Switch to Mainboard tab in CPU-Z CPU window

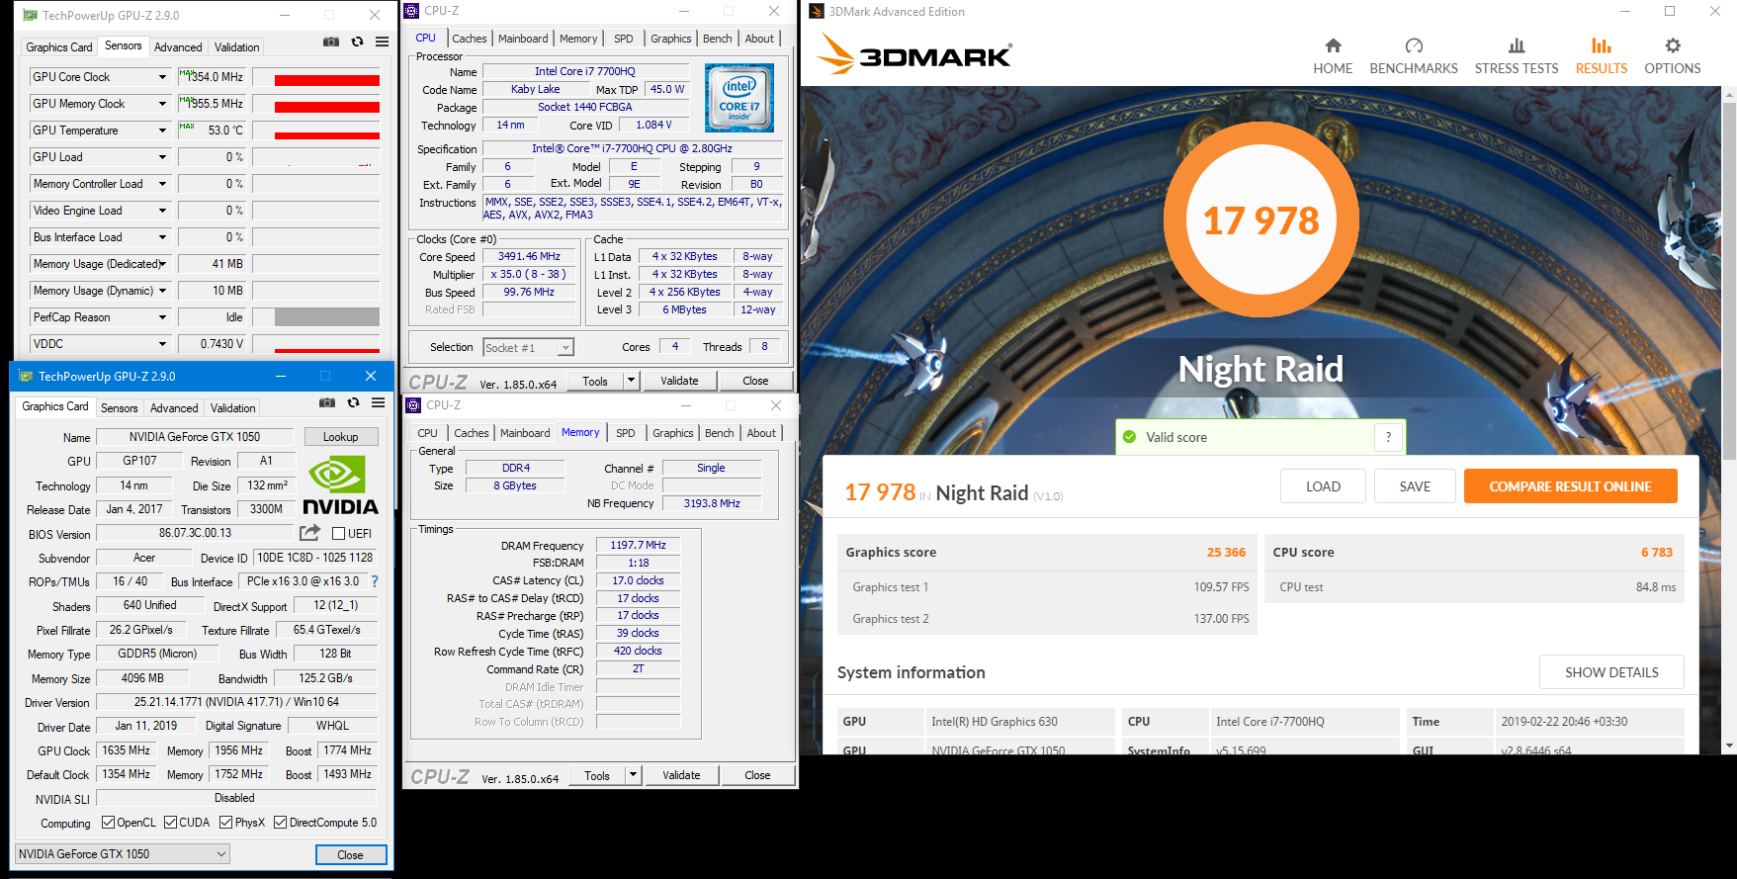(523, 39)
